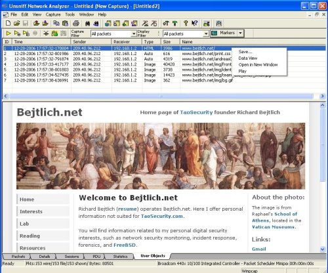328x273 pixels.
Task: Go to Resources in page navigation
Action: pyautogui.click(x=43, y=248)
